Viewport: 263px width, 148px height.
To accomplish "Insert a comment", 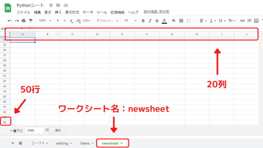I will [249, 21].
